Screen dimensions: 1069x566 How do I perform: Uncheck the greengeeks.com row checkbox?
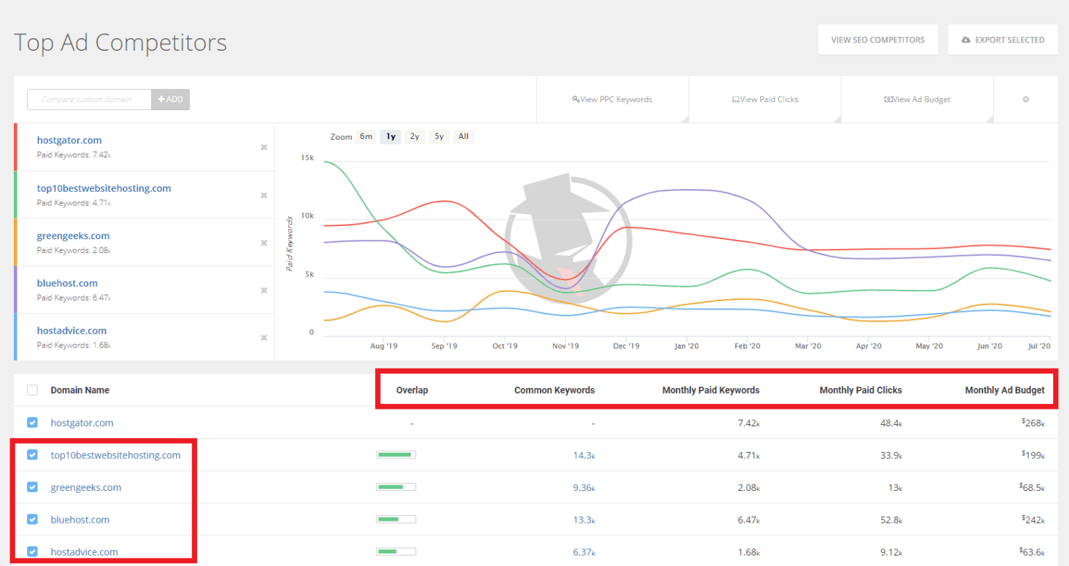click(32, 487)
